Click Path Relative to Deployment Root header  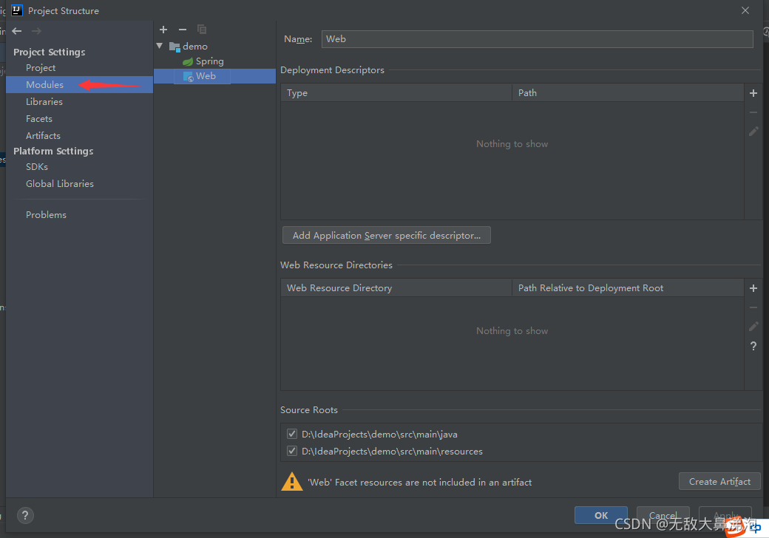(628, 287)
